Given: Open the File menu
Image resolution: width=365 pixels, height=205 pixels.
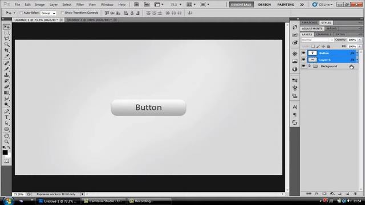Looking at the screenshot, I should click(17, 5).
